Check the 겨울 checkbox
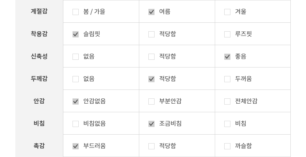 tap(227, 12)
